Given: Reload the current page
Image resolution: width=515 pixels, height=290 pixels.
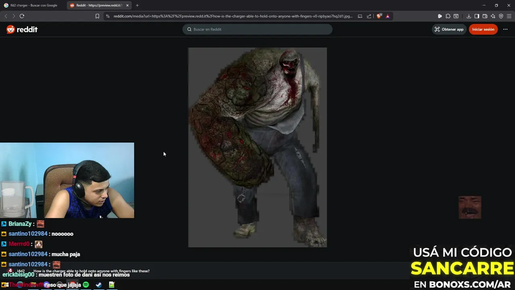Looking at the screenshot, I should tap(22, 16).
